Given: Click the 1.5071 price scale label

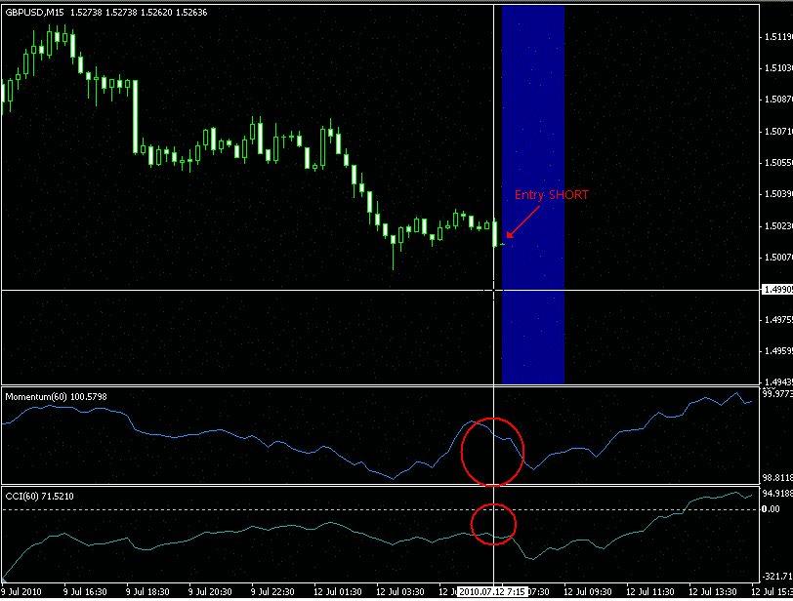Looking at the screenshot, I should pyautogui.click(x=778, y=132).
